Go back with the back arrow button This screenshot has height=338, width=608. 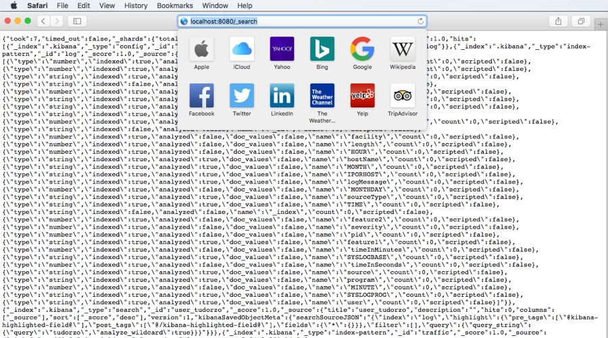tap(43, 22)
